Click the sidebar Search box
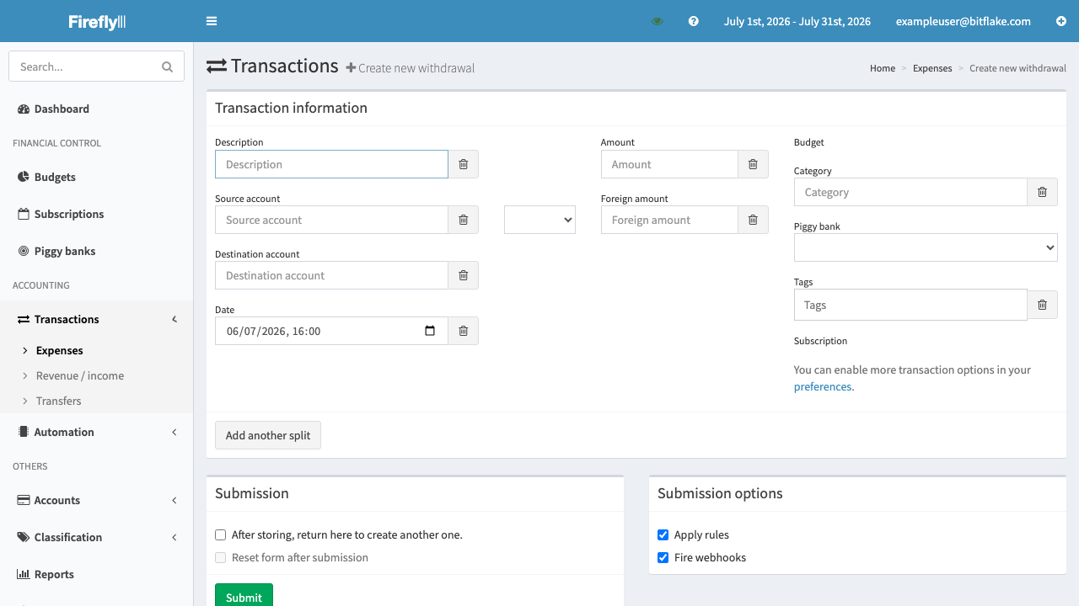The image size is (1079, 606). click(96, 66)
